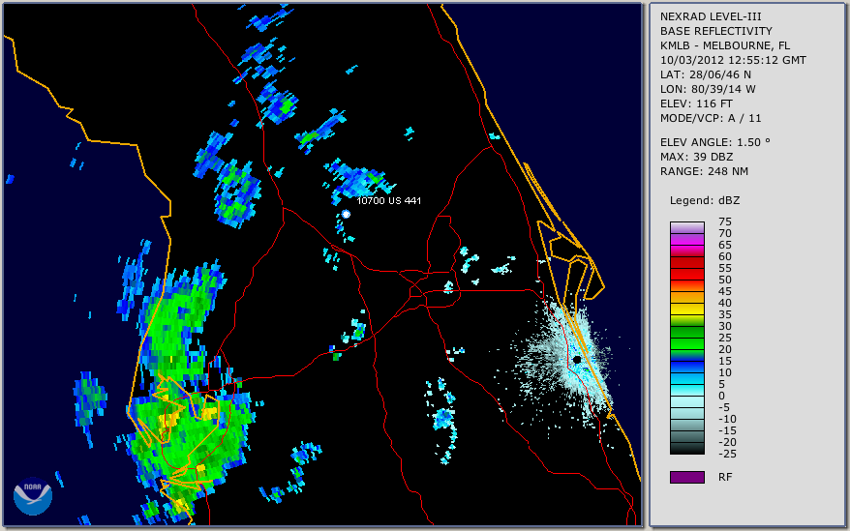This screenshot has height=531, width=850.
Task: Click the "RANGE: 248 NM" text
Action: click(x=704, y=171)
